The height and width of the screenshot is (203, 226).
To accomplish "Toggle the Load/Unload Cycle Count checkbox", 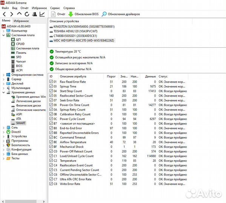I will coord(51,156).
